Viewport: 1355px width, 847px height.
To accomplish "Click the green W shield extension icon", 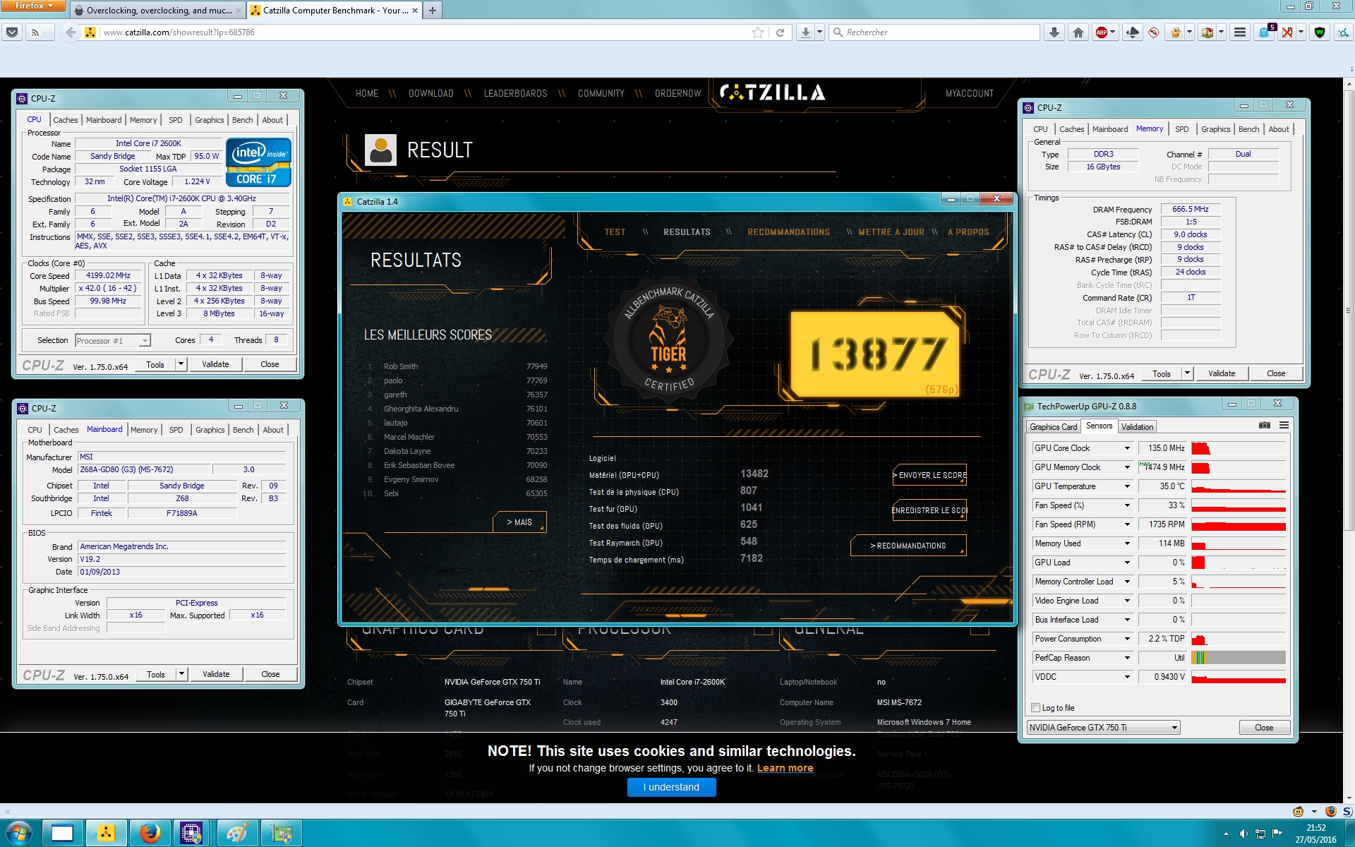I will click(1319, 32).
